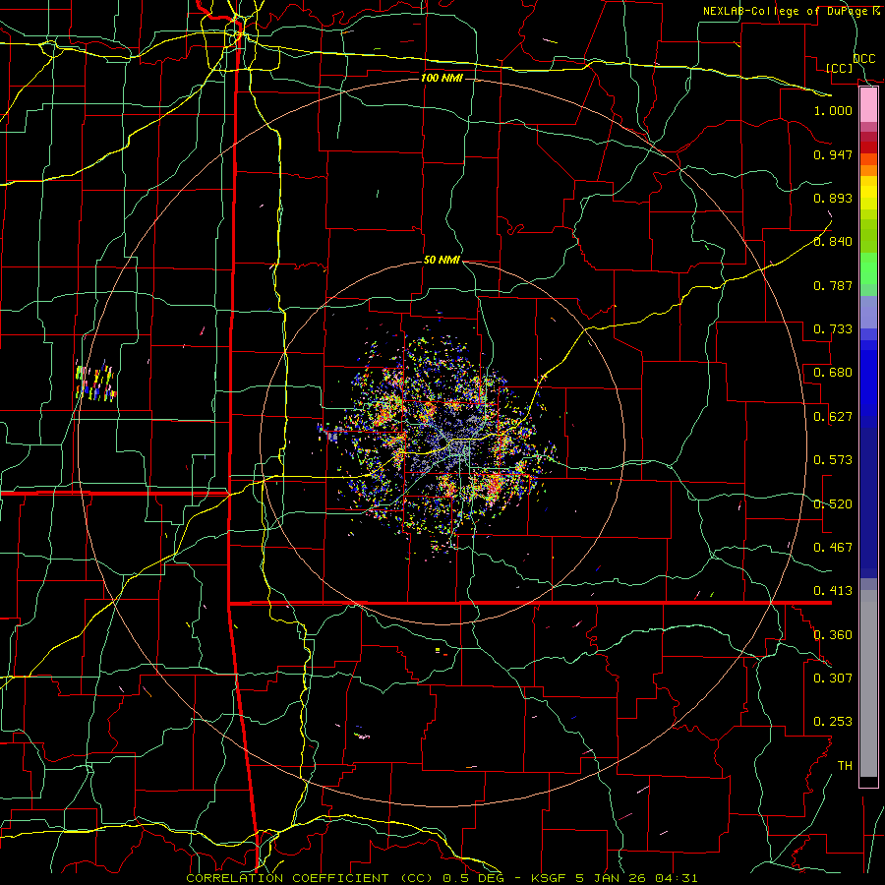Click the 0.360 legend value
Screen dimensions: 885x885
tap(833, 635)
